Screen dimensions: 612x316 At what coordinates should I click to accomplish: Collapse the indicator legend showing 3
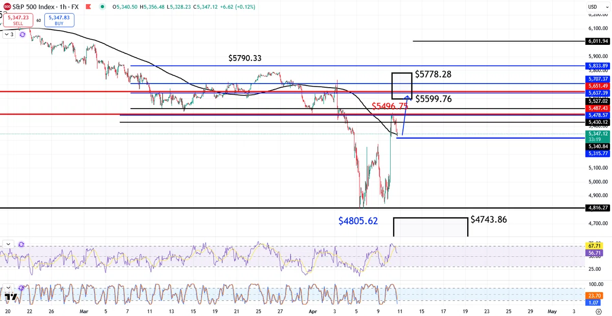click(x=9, y=35)
